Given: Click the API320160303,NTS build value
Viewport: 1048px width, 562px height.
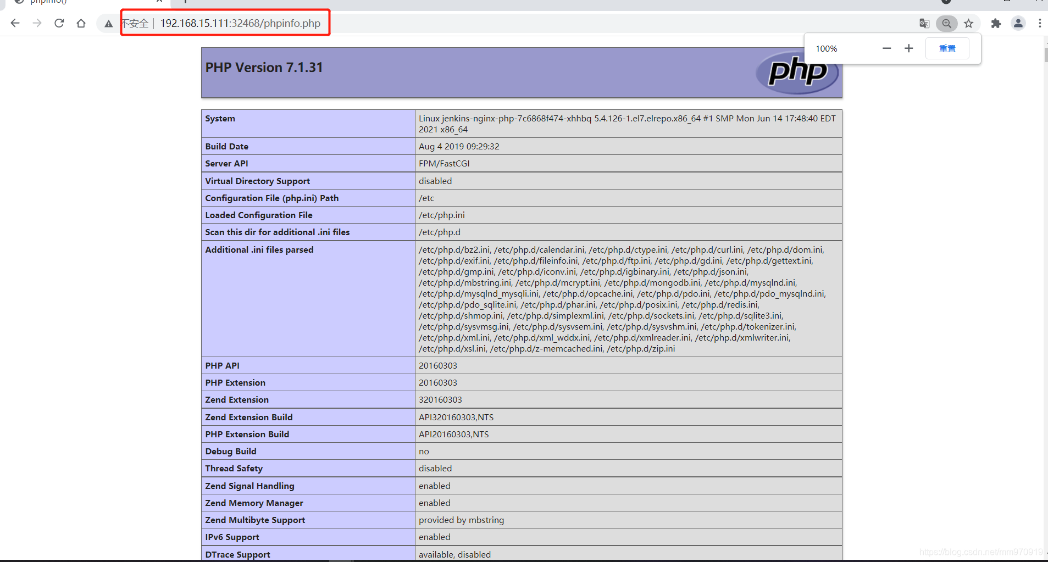Looking at the screenshot, I should tap(456, 418).
